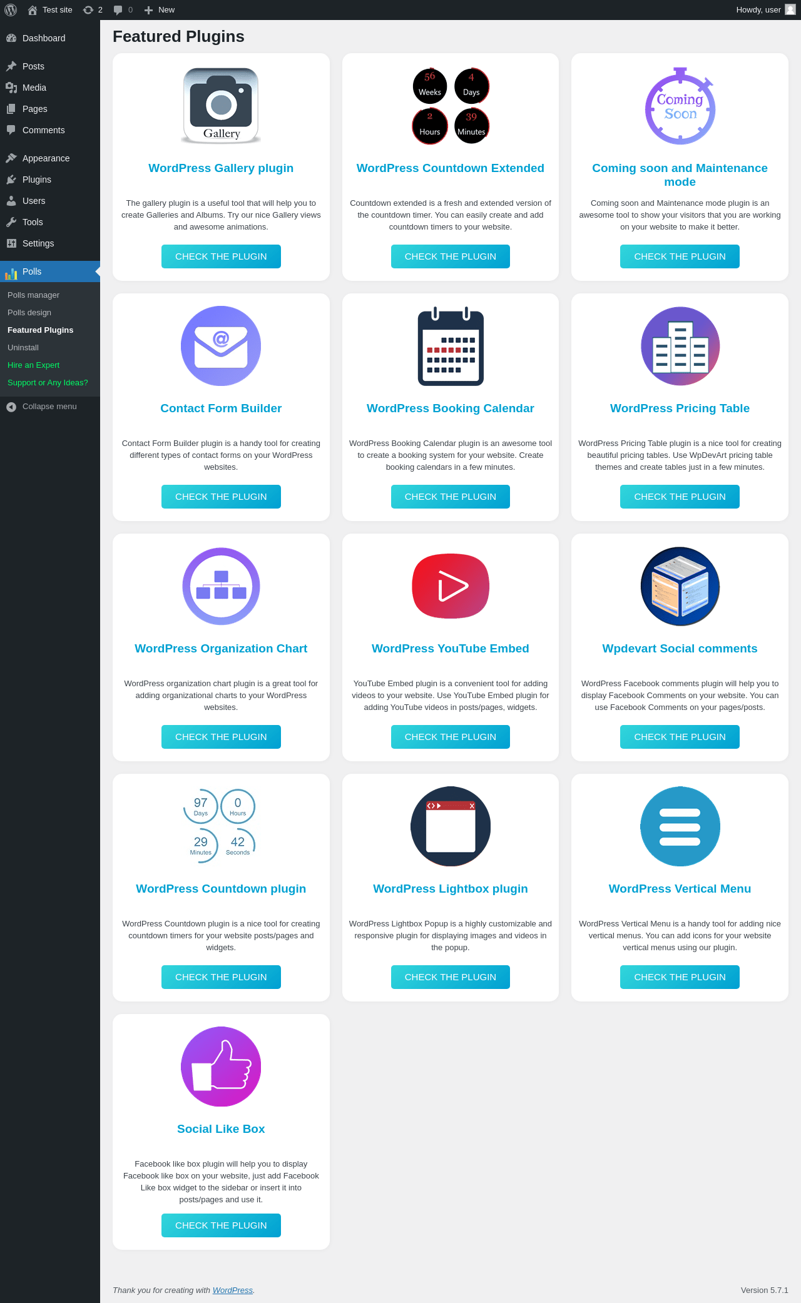
Task: Open the Uninstall submenu item
Action: (x=23, y=348)
